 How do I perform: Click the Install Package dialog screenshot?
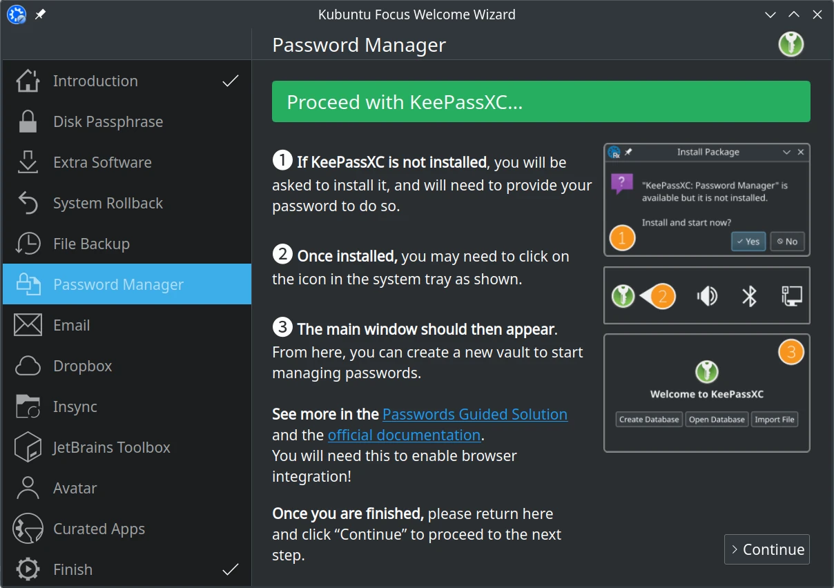click(706, 199)
